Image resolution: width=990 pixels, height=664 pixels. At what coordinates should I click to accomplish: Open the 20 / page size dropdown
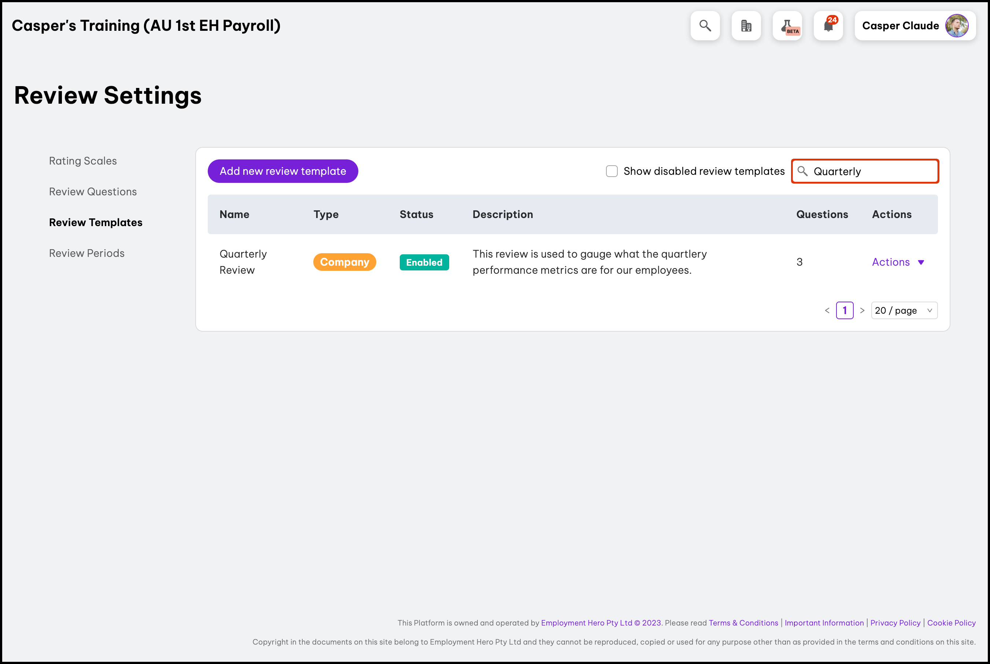click(904, 310)
